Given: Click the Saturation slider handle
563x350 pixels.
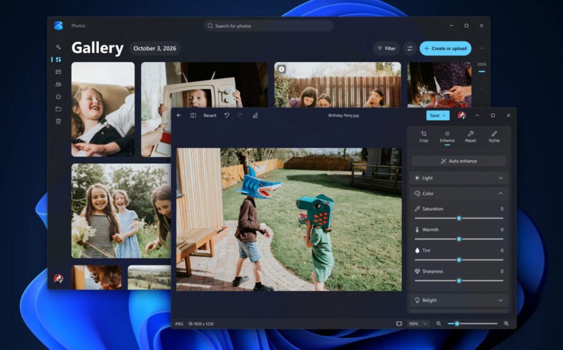Looking at the screenshot, I should pyautogui.click(x=459, y=218).
